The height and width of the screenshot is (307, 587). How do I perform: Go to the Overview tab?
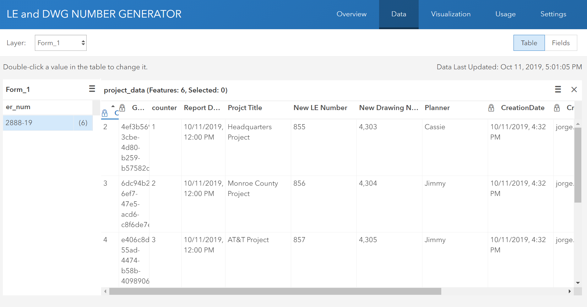coord(351,14)
